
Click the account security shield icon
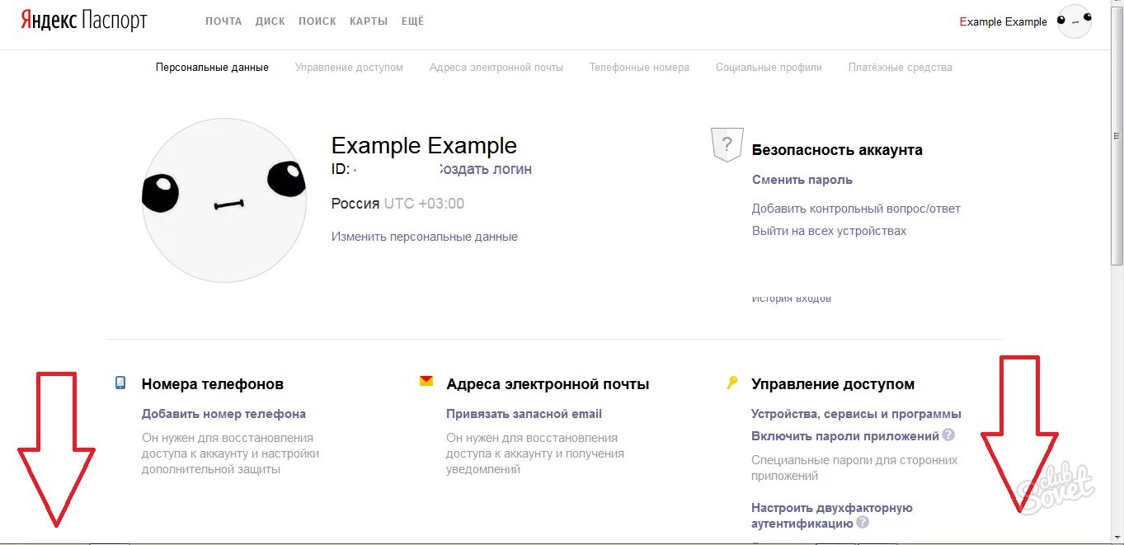pyautogui.click(x=726, y=145)
